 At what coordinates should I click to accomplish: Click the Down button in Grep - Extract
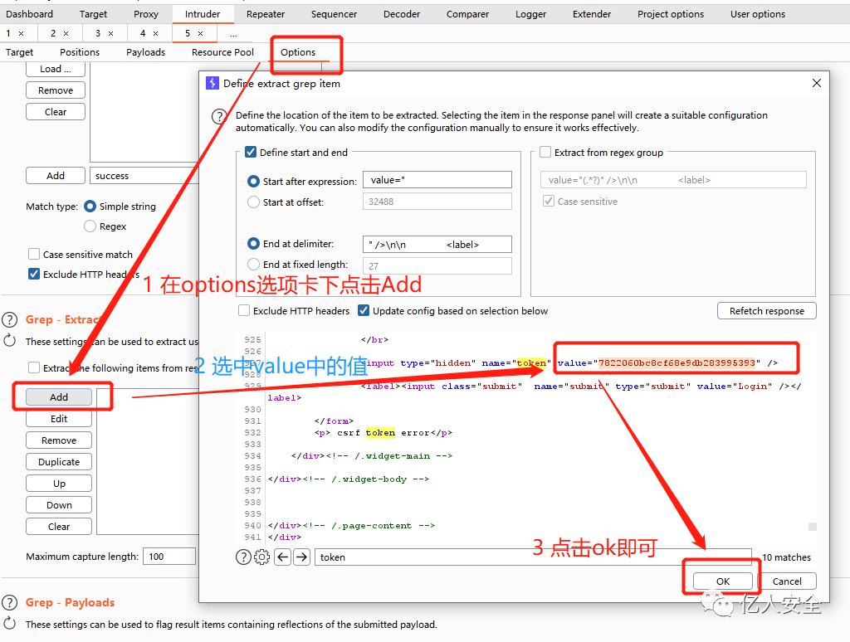pyautogui.click(x=59, y=505)
